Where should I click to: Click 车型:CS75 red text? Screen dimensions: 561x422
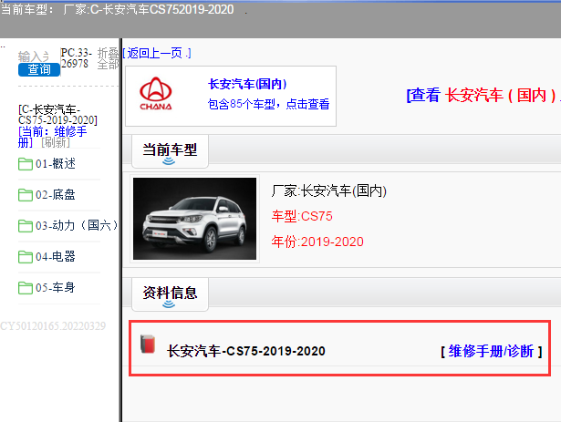pos(302,216)
